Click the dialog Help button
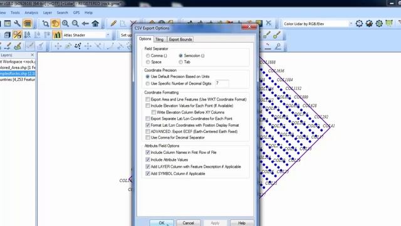The height and width of the screenshot is (226, 401). click(242, 223)
